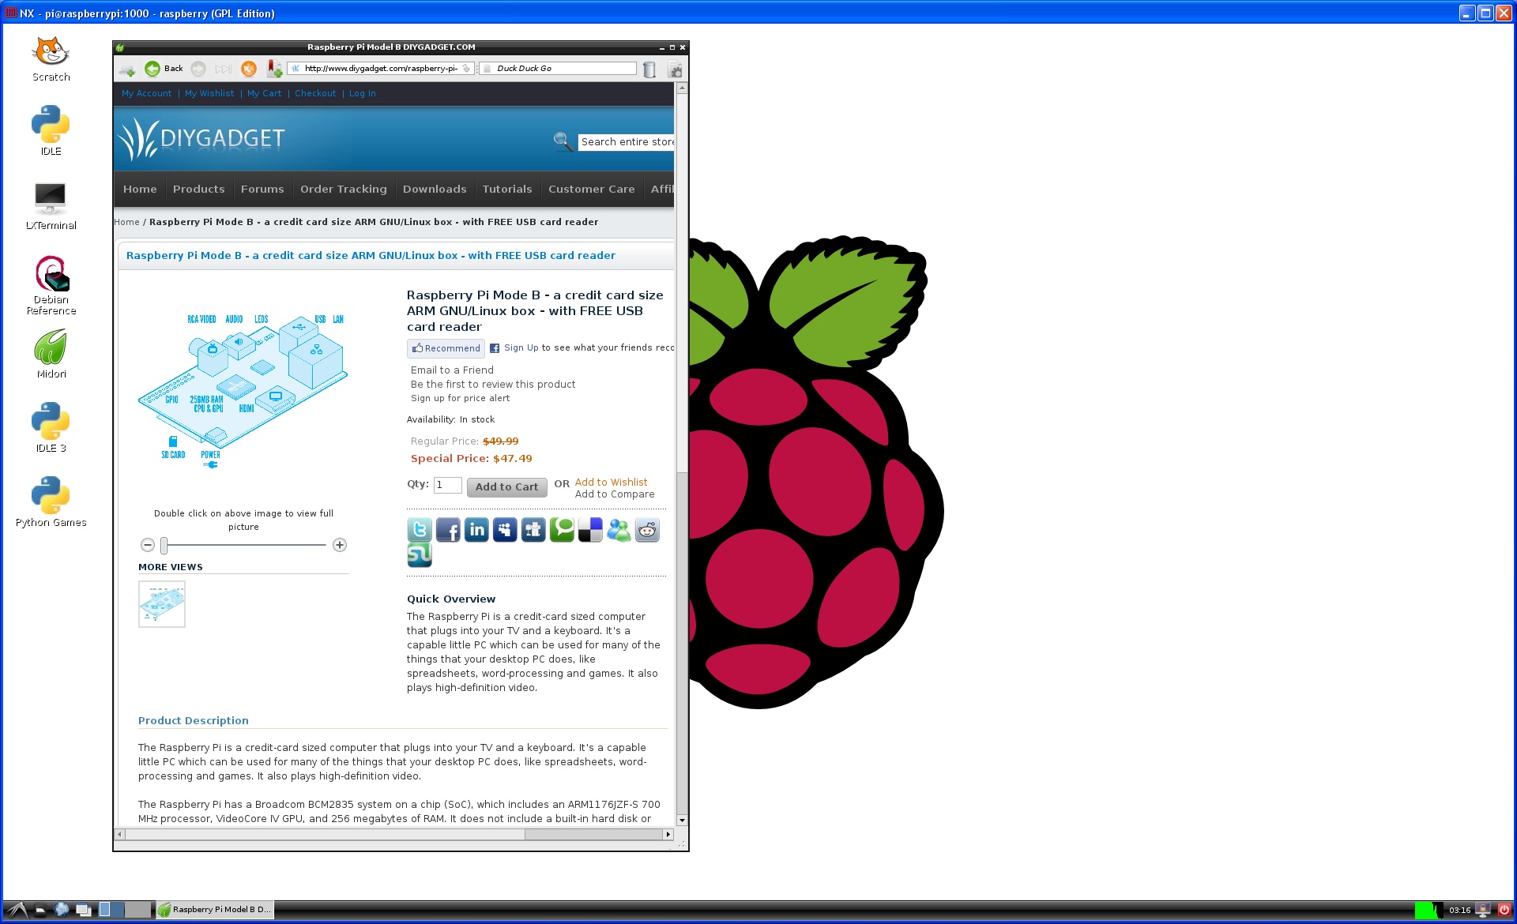
Task: Open the LXDE start menu in taskbar
Action: [17, 910]
